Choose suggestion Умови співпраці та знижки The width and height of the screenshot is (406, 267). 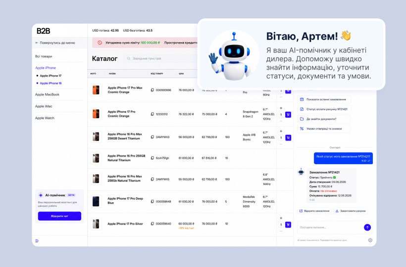coord(324,129)
